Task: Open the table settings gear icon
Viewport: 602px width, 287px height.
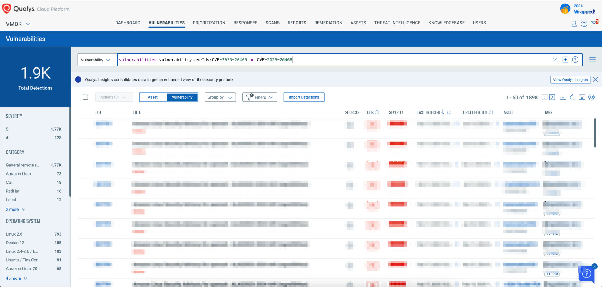Action: point(591,97)
